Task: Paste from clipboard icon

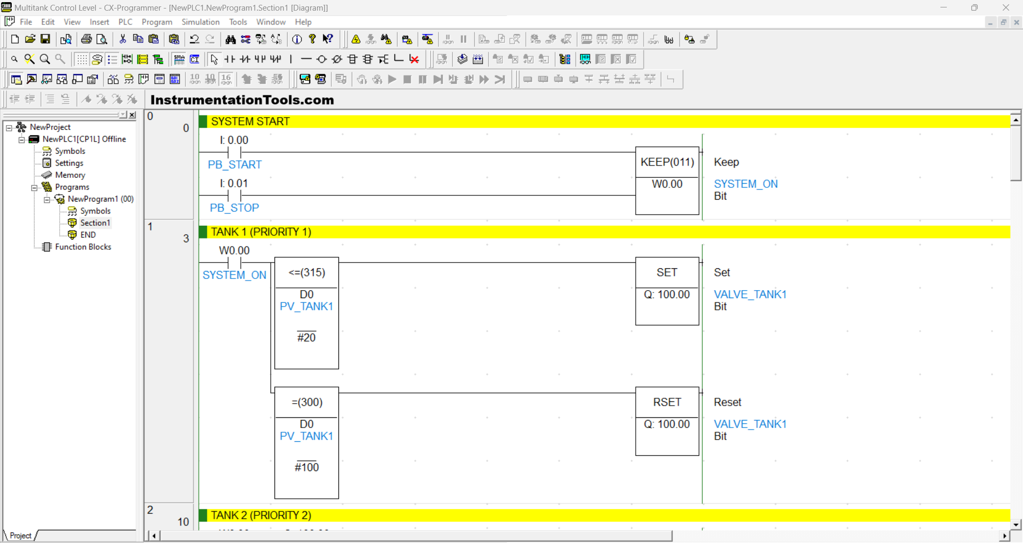Action: (x=153, y=39)
